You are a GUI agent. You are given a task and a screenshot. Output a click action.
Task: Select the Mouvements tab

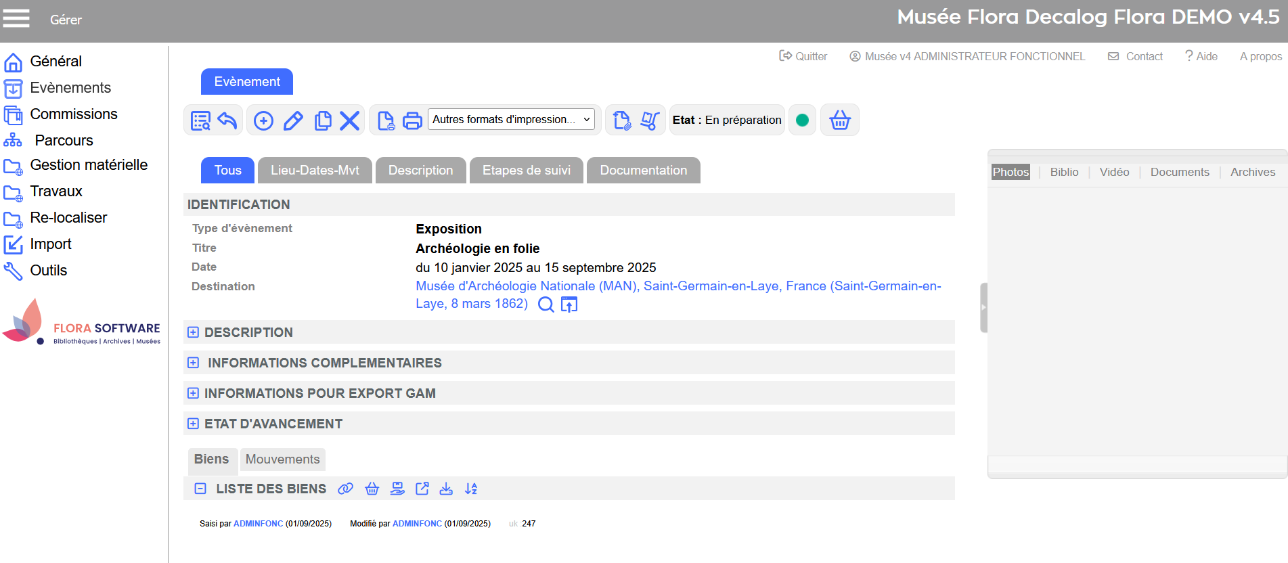[x=282, y=459]
